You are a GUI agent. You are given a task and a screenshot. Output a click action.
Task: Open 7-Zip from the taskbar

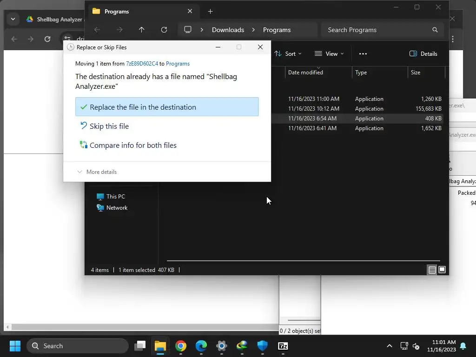pos(283,346)
